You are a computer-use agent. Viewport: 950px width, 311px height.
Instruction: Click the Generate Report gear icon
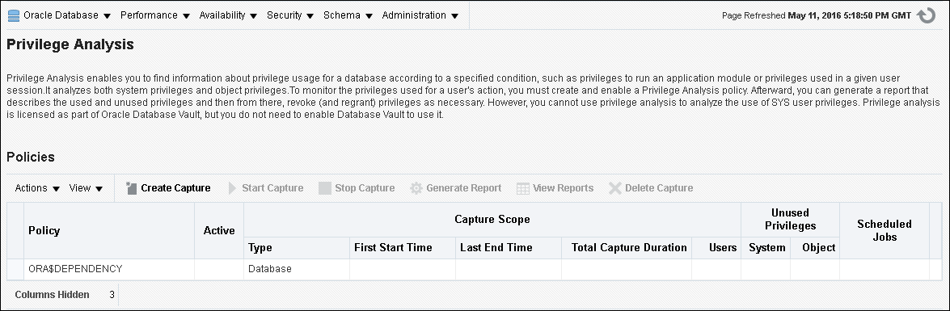point(416,188)
